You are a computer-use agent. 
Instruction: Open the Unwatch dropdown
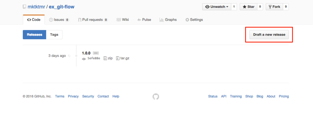pyautogui.click(x=217, y=7)
